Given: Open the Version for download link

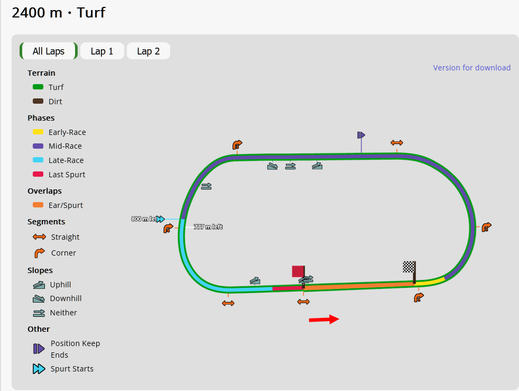Looking at the screenshot, I should [x=471, y=68].
